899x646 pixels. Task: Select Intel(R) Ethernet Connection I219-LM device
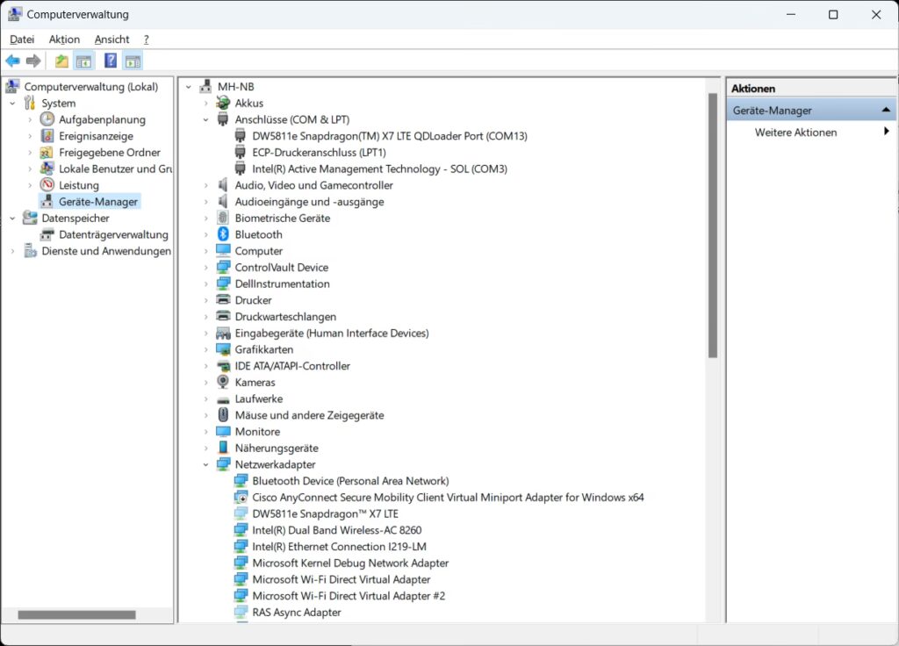tap(336, 547)
